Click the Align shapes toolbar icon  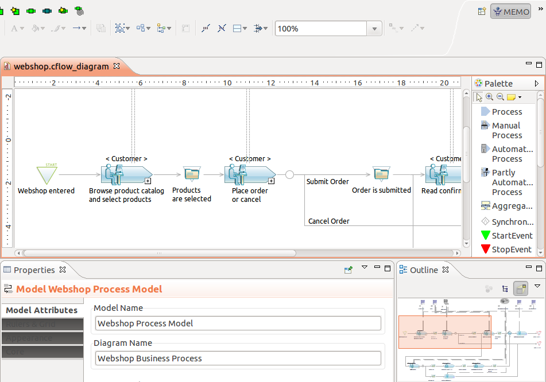point(161,28)
